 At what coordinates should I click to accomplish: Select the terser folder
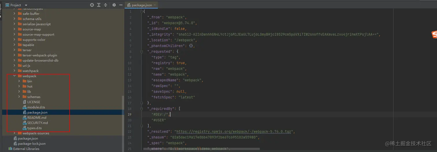[27, 50]
